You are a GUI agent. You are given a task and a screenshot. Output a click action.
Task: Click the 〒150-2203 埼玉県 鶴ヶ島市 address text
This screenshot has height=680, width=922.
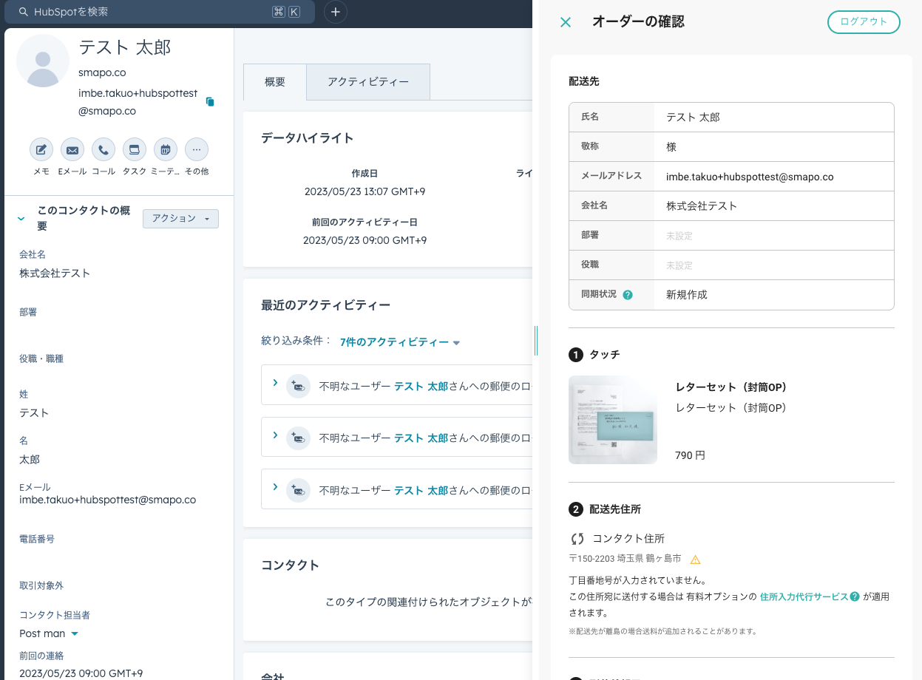tap(626, 560)
